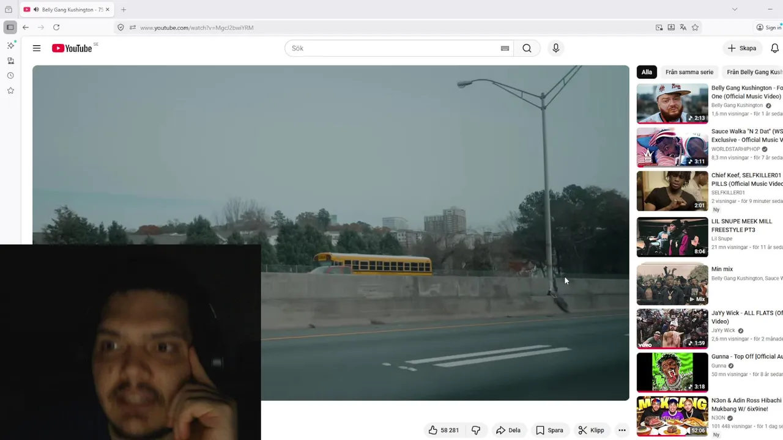Open LIL SNUPE MEEK MILL FREESTYLE thumbnail
This screenshot has height=440, width=783.
pyautogui.click(x=672, y=237)
